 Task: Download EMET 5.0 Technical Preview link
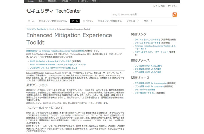(x=50, y=61)
